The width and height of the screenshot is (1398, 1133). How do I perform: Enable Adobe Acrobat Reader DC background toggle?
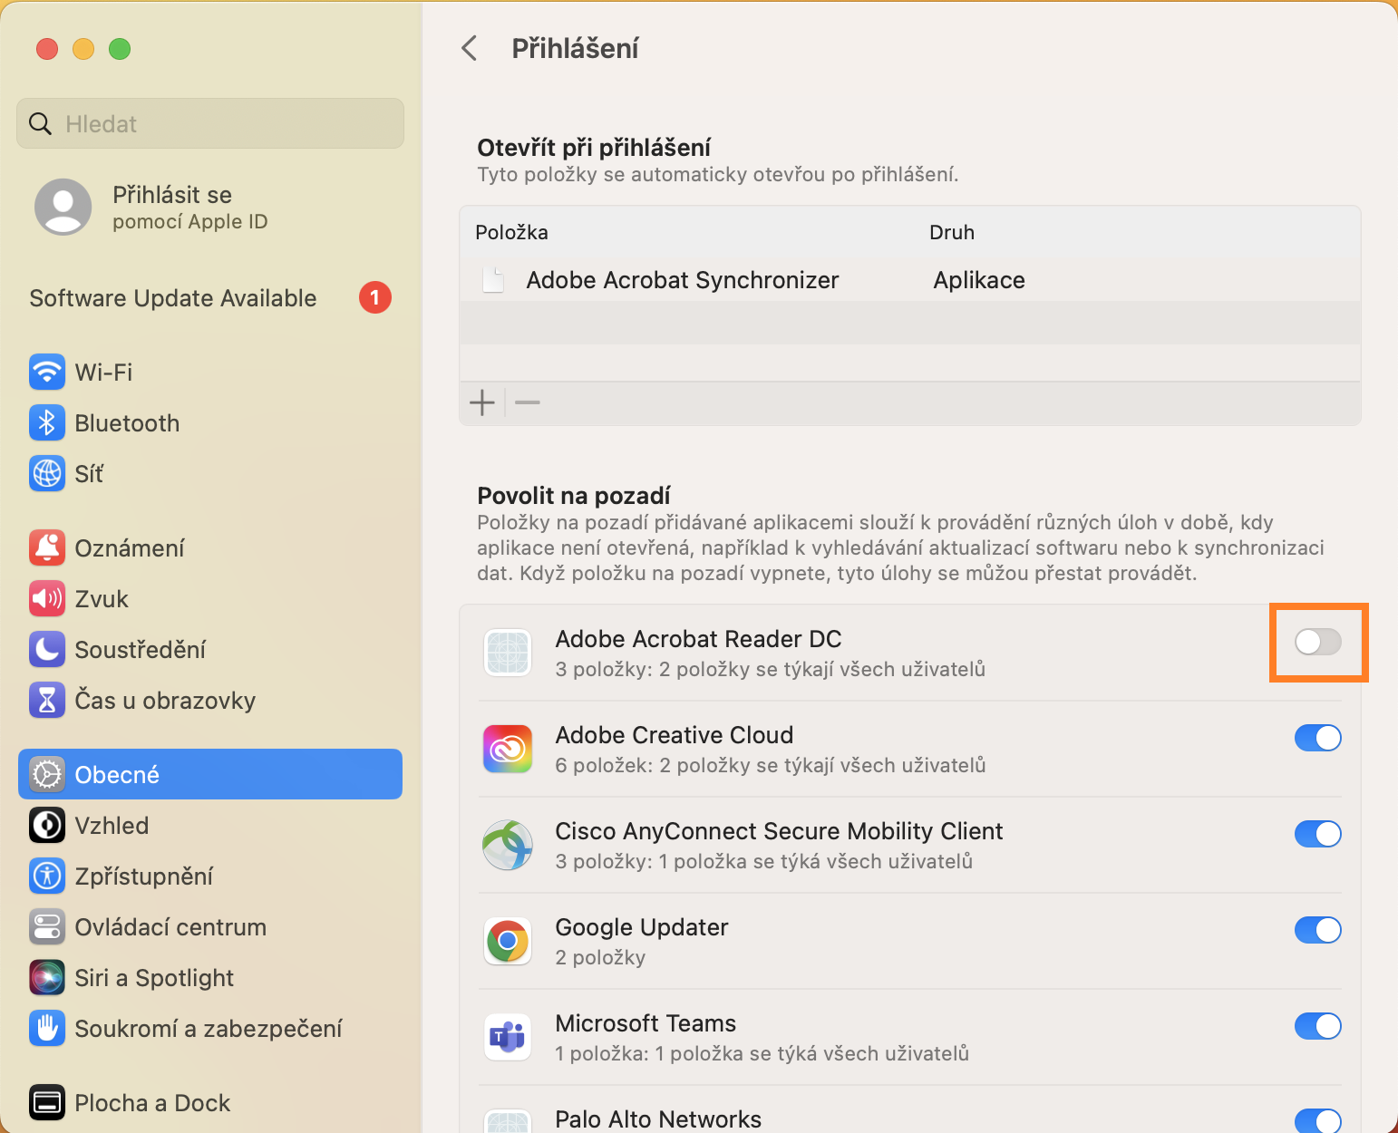pyautogui.click(x=1317, y=642)
